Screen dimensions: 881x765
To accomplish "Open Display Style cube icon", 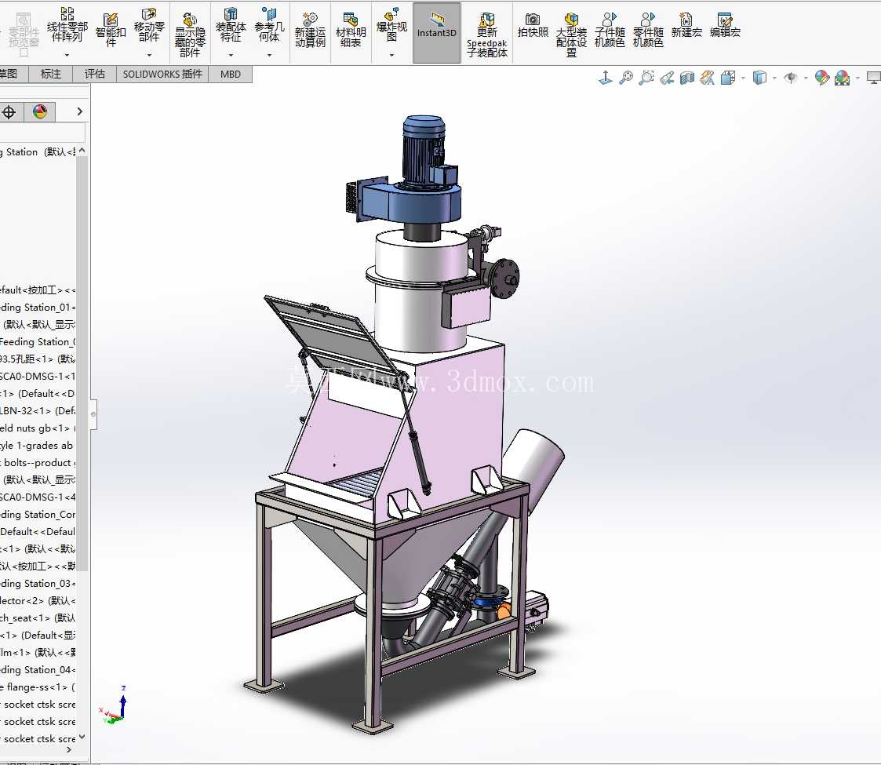I will pyautogui.click(x=759, y=78).
